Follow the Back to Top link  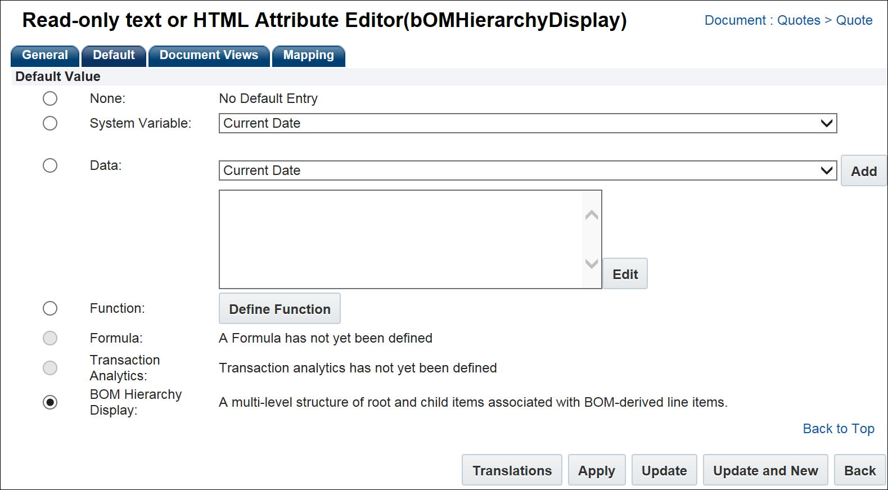coord(838,429)
